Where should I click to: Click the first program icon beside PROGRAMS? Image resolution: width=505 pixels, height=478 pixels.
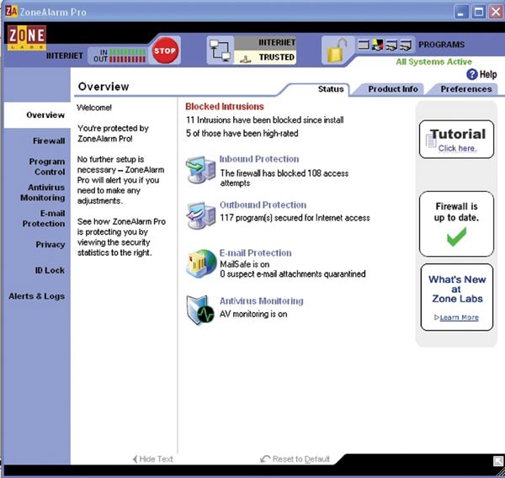coord(364,45)
